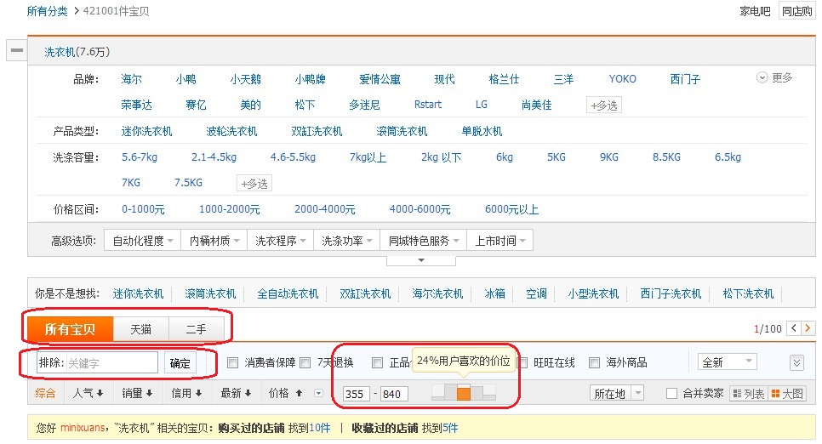Filter by type 迷你洗衣机 in 产品类型 row
822x444 pixels.
[x=146, y=131]
